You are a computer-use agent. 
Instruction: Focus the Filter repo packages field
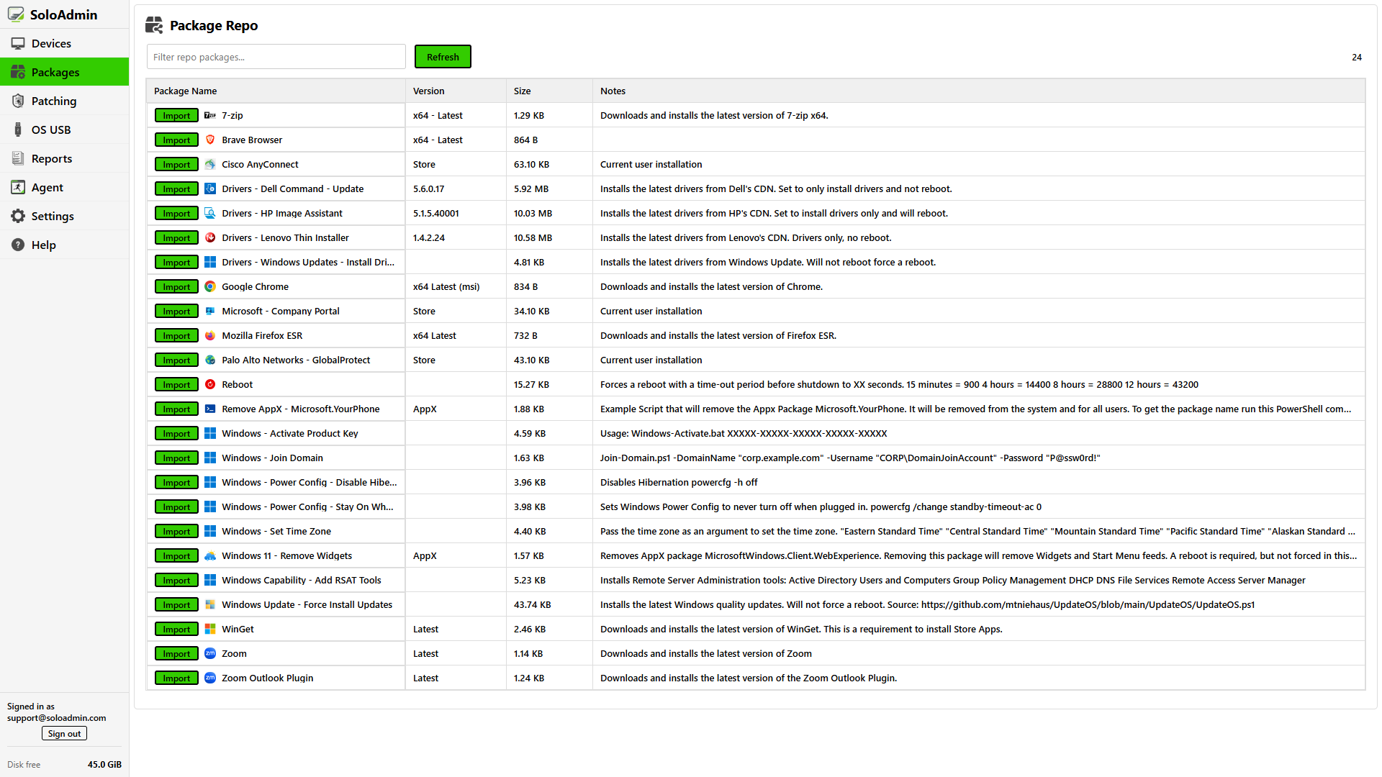pyautogui.click(x=276, y=57)
